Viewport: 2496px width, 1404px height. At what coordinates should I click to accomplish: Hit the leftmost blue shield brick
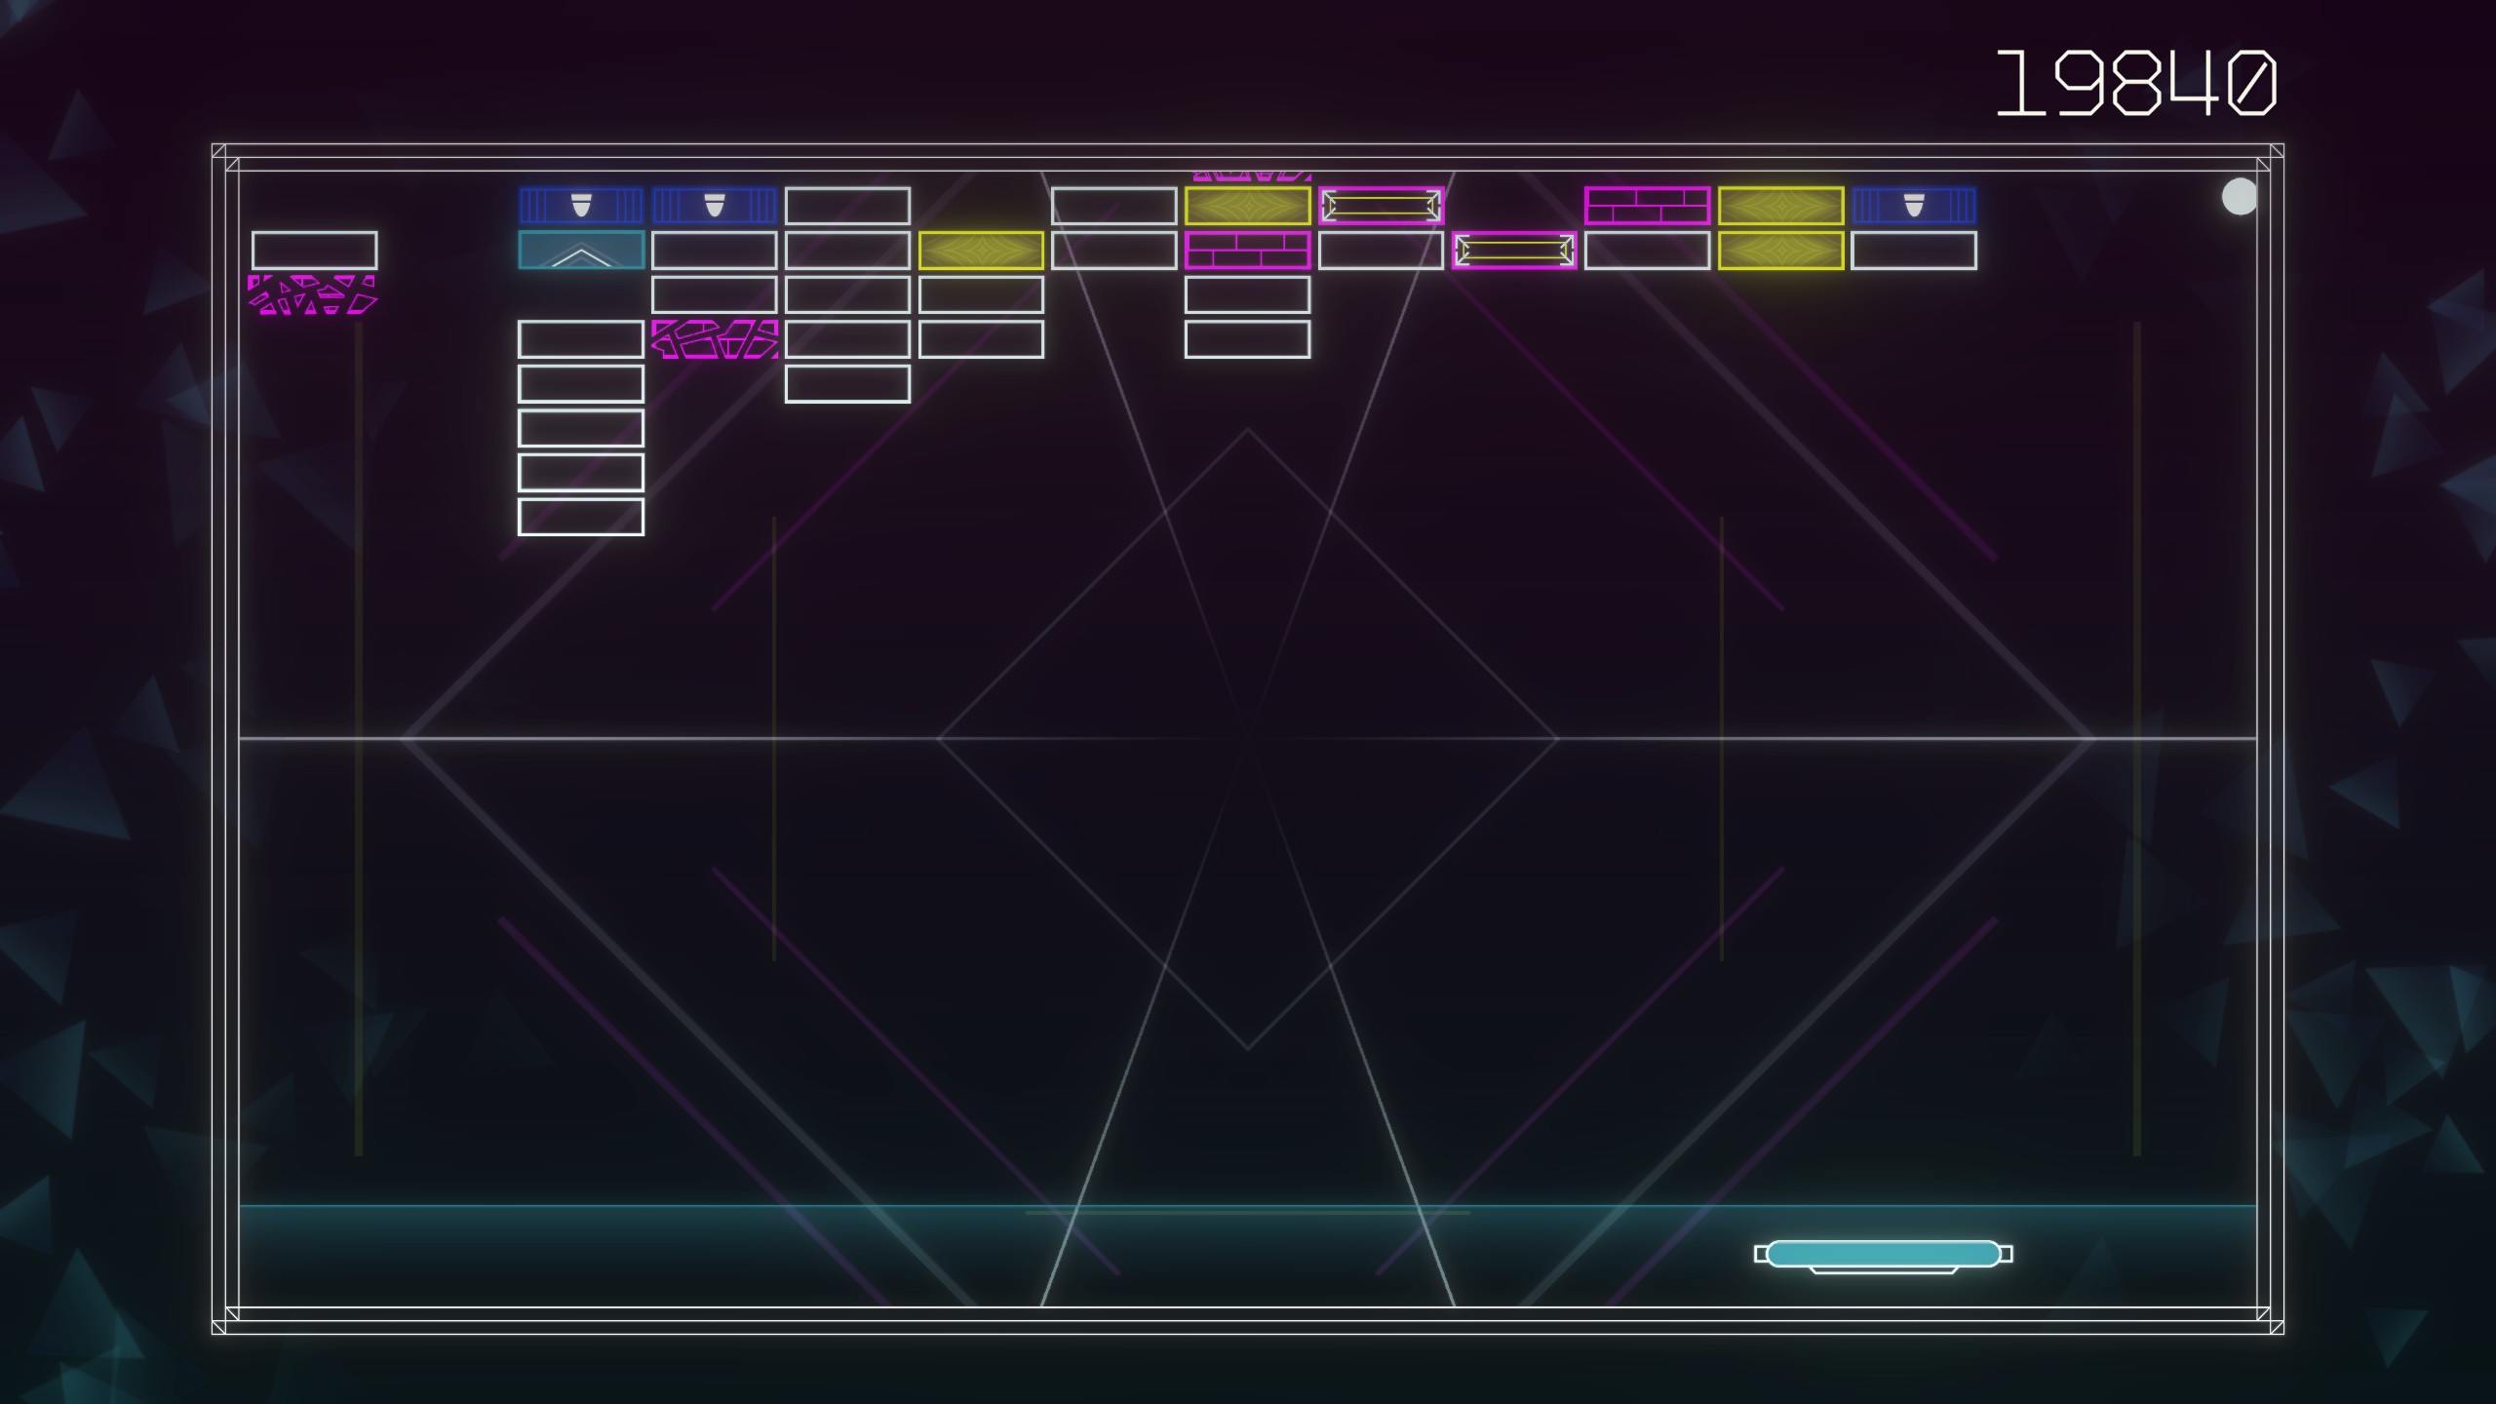coord(581,206)
